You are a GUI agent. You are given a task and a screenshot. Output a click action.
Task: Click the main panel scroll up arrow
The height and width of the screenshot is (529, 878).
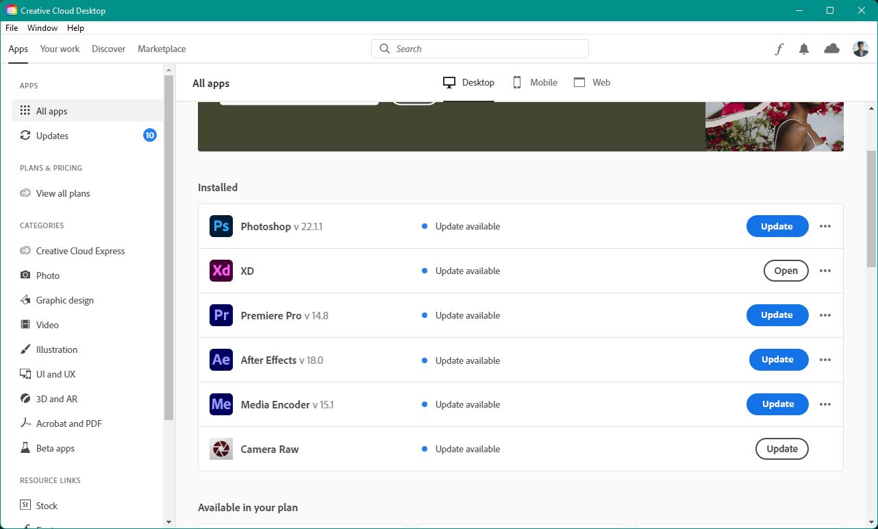click(x=871, y=108)
